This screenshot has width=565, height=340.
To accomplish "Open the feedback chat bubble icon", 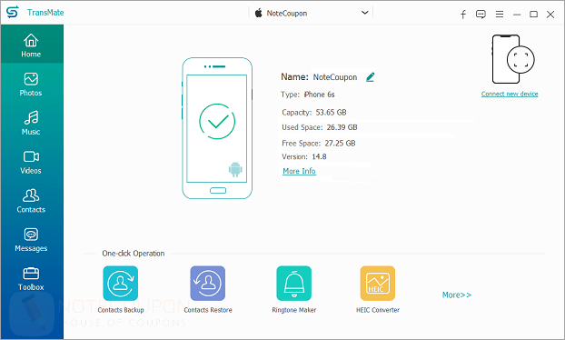I will 481,14.
